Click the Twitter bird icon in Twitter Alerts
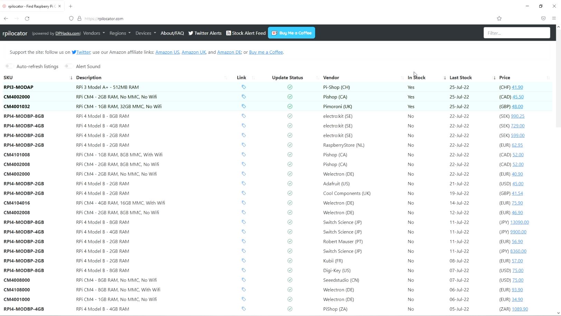Screen dimensions: 561x316 pyautogui.click(x=191, y=33)
